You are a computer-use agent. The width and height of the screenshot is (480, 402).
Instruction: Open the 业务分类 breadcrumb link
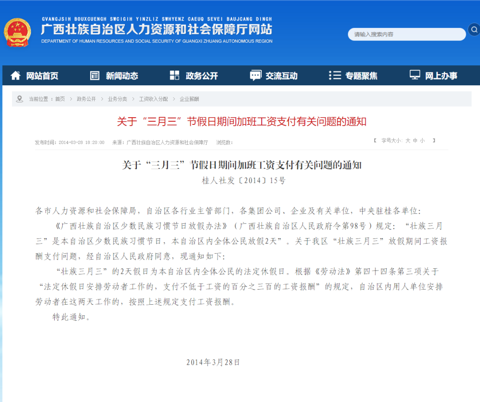coord(117,99)
